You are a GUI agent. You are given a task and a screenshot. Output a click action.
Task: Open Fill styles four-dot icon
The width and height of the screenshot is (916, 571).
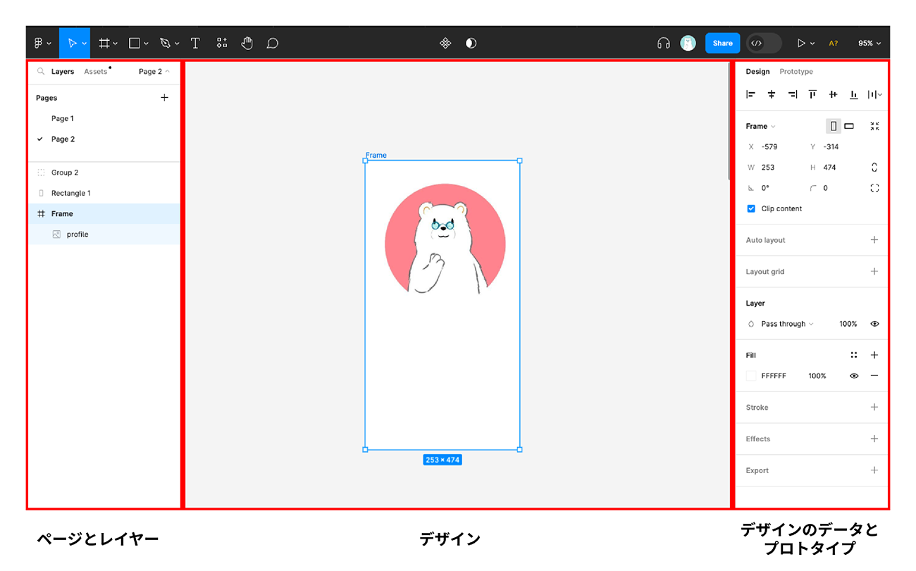tap(854, 356)
